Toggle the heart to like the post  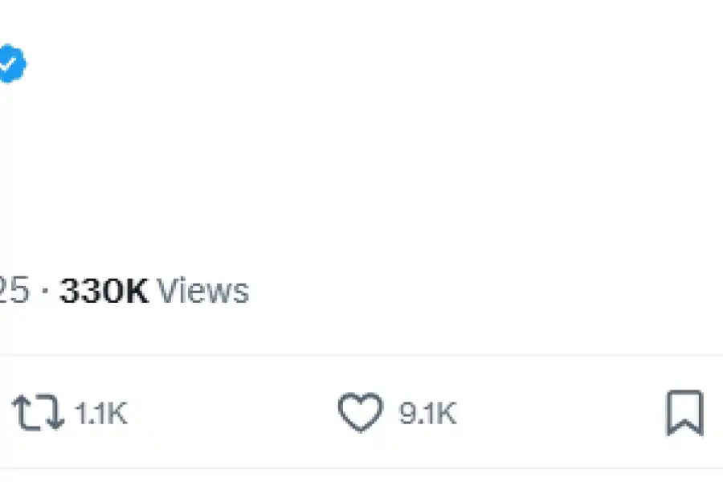pos(359,413)
